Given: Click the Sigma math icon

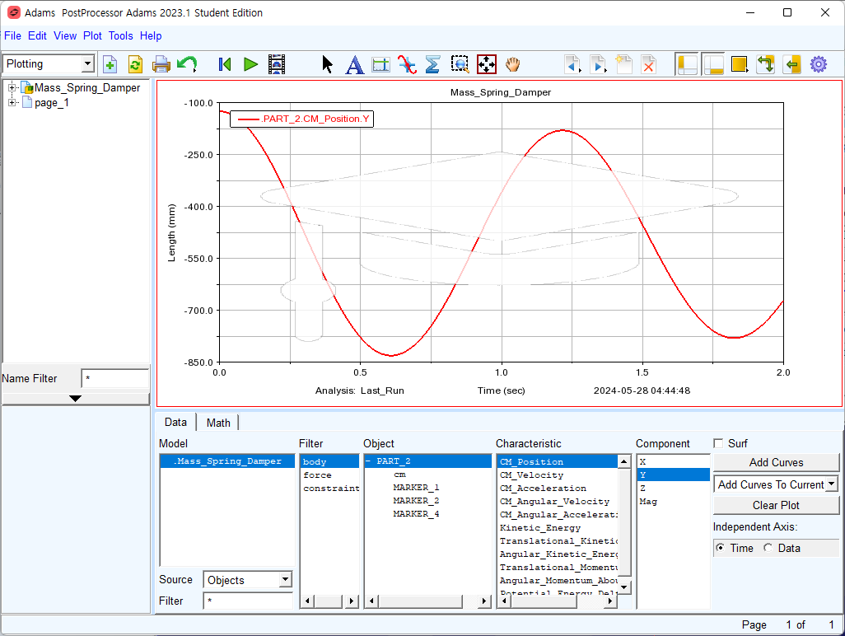Looking at the screenshot, I should tap(432, 65).
